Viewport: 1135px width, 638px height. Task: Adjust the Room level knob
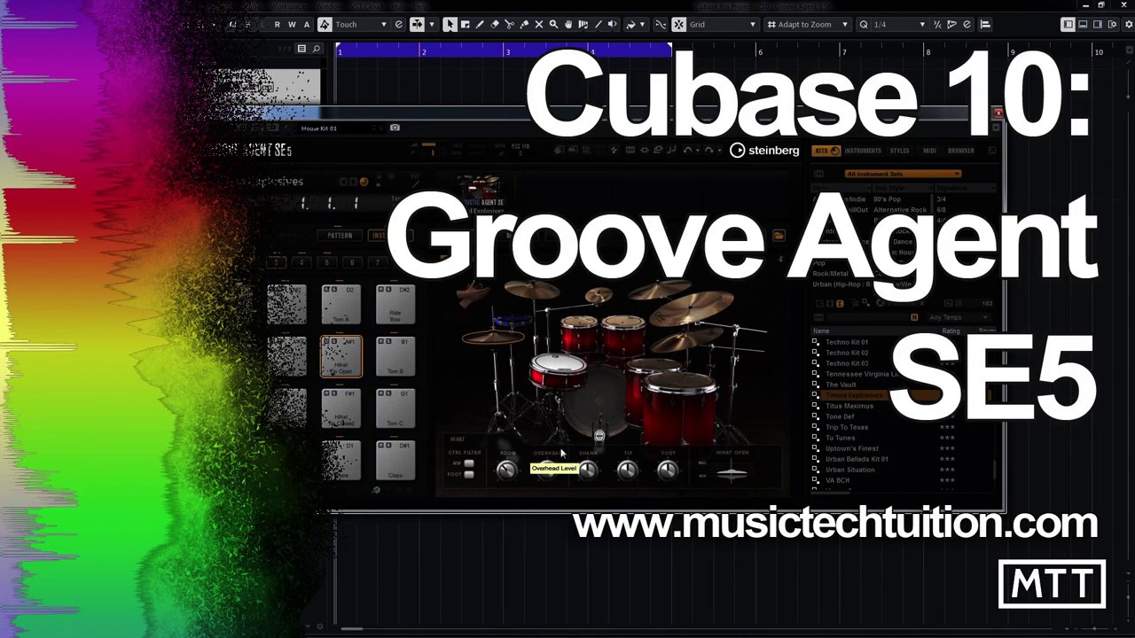point(506,471)
